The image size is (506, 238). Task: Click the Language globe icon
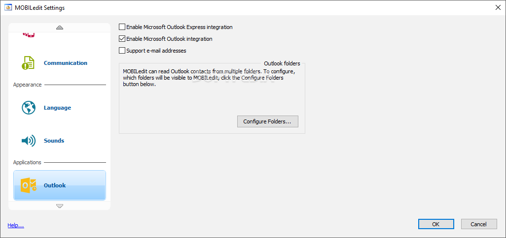[29, 108]
